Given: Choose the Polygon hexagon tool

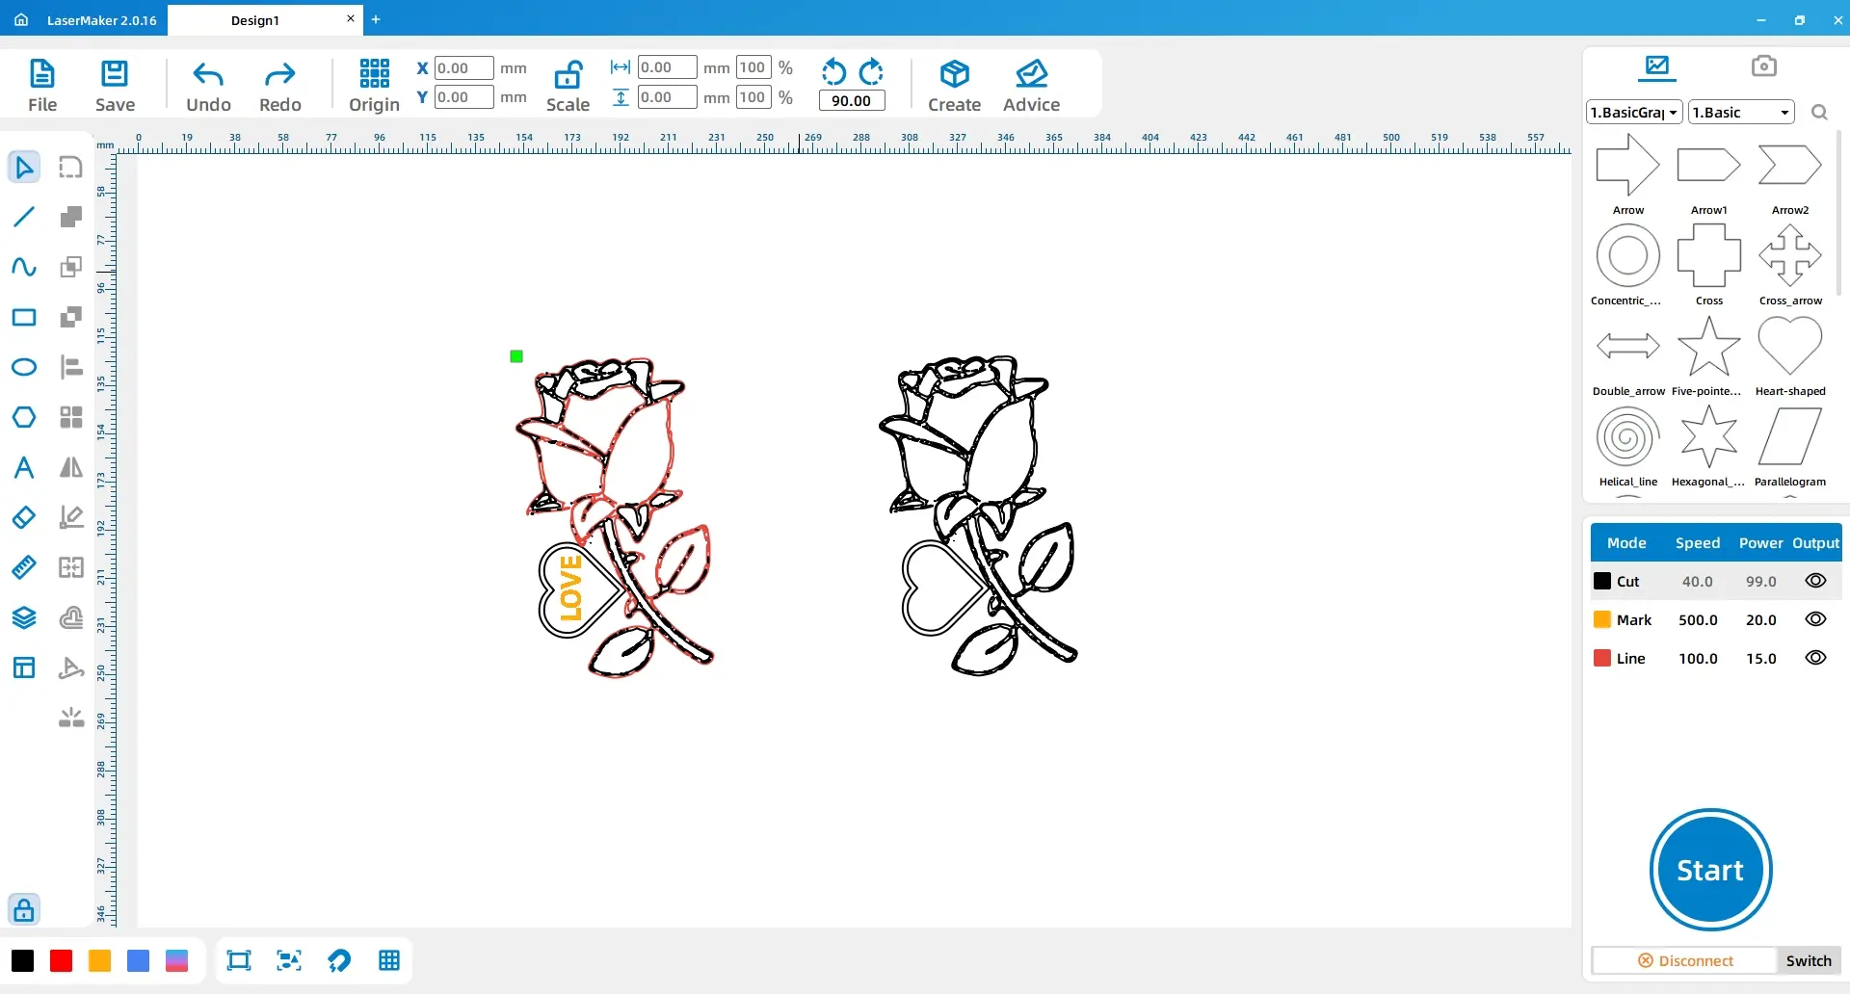Looking at the screenshot, I should click(x=24, y=417).
